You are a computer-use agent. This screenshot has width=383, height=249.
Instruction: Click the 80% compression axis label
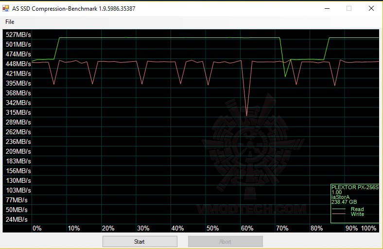(x=316, y=229)
